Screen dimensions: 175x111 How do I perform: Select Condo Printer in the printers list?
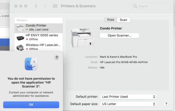pyautogui.click(x=38, y=28)
